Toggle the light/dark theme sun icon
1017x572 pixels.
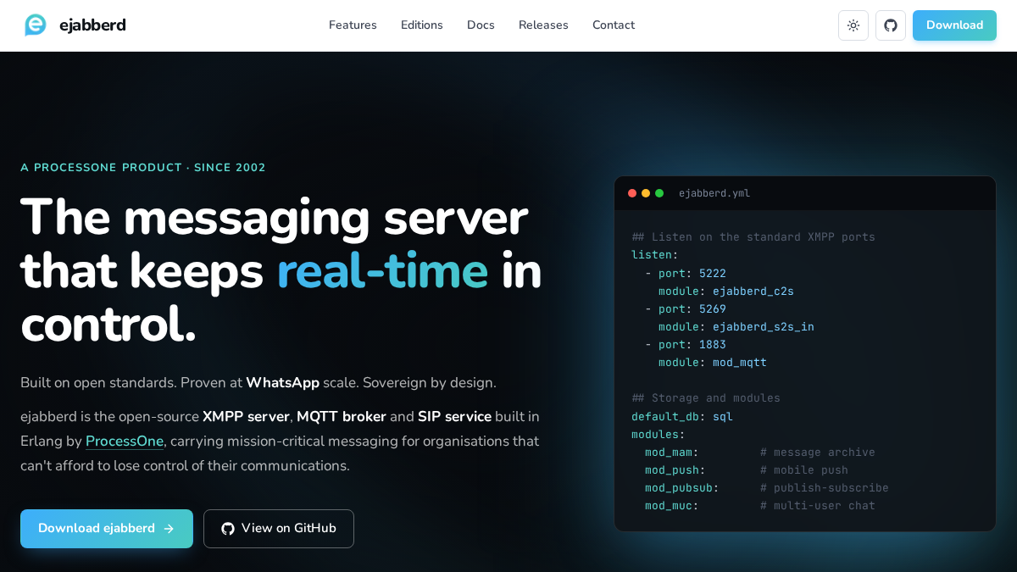853,25
